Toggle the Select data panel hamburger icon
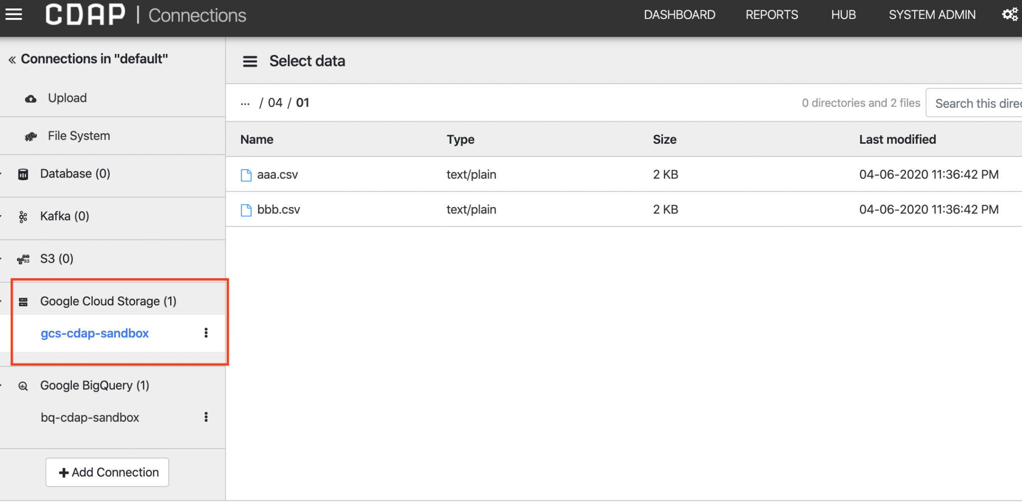1022x503 pixels. pyautogui.click(x=250, y=61)
